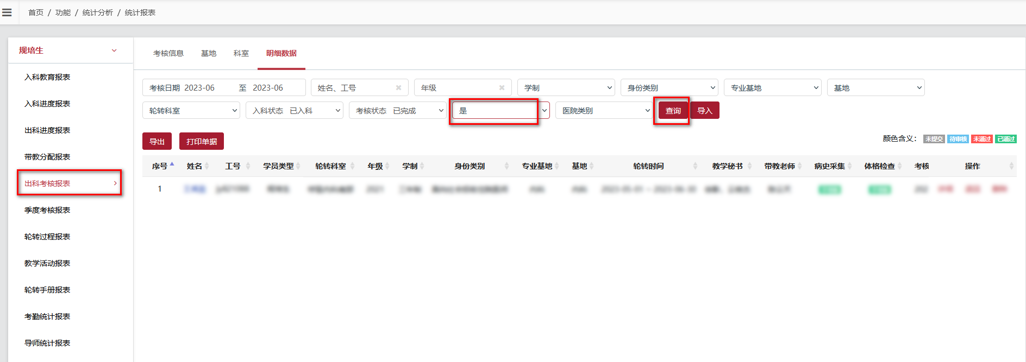Click 功能 breadcrumb link

pos(63,12)
